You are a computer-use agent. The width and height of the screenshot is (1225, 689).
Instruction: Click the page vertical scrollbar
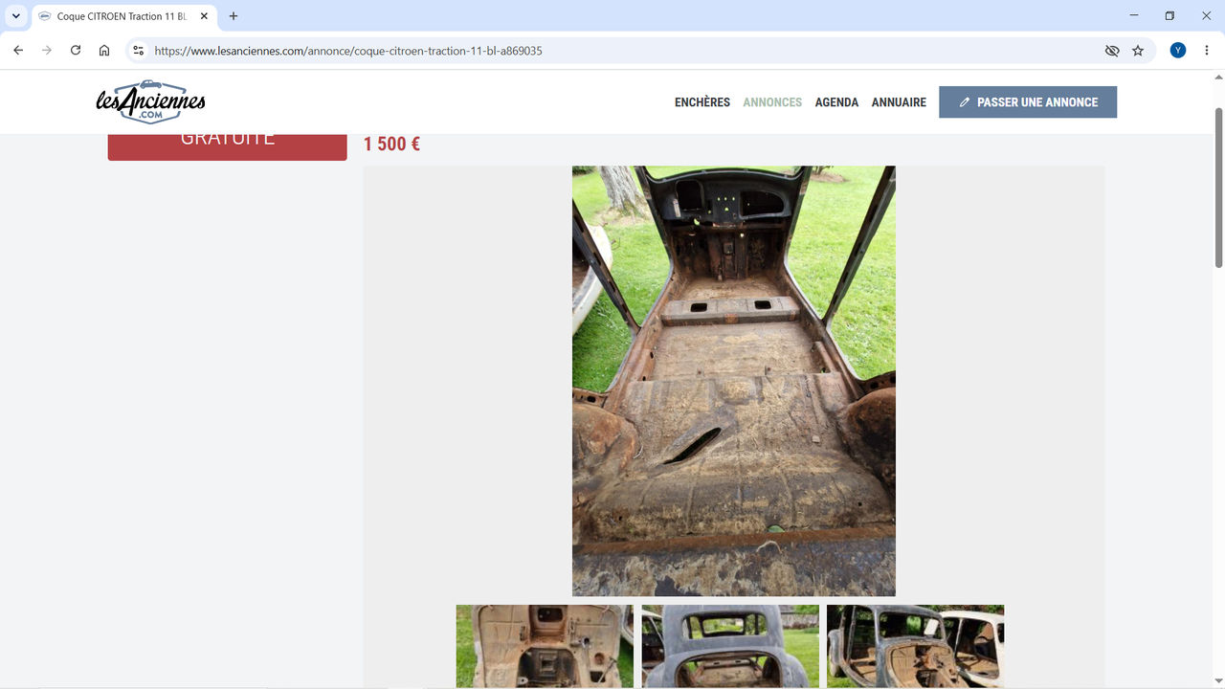pyautogui.click(x=1218, y=189)
